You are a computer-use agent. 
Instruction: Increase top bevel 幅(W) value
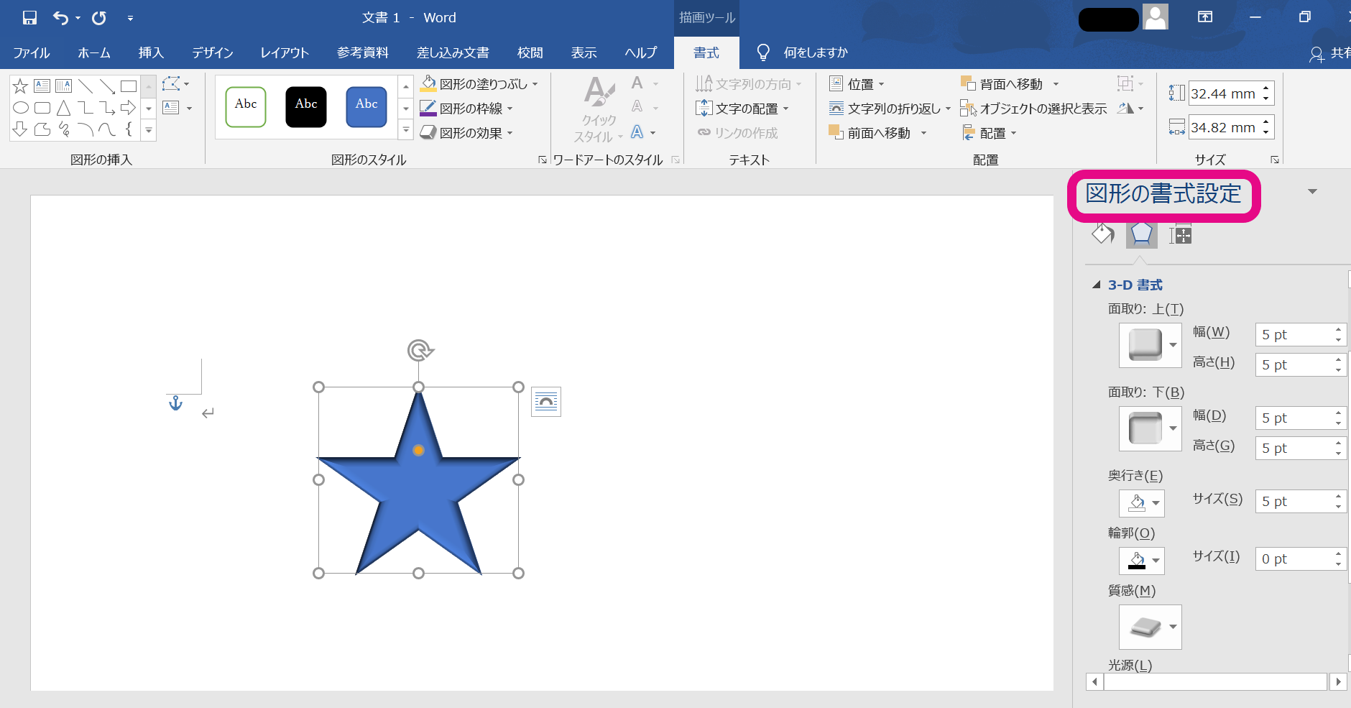1338,330
